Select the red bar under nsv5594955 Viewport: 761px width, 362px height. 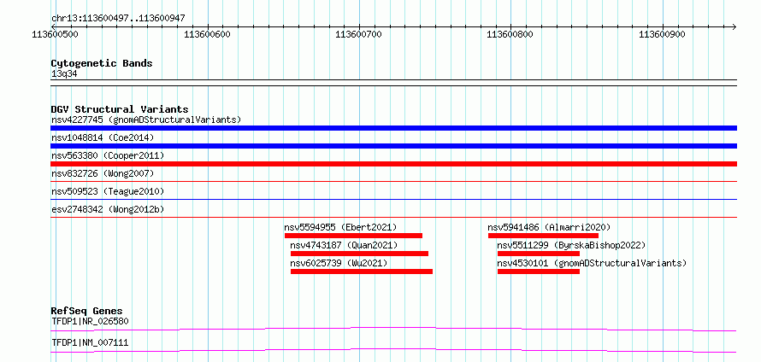(353, 236)
